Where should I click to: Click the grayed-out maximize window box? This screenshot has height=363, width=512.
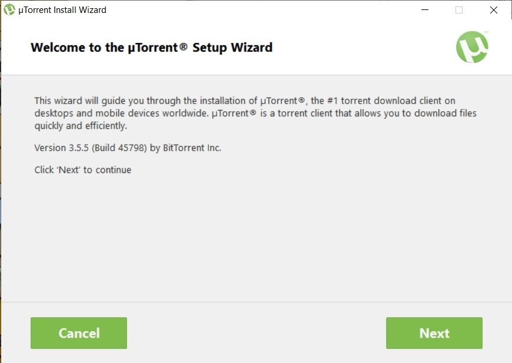(x=459, y=10)
